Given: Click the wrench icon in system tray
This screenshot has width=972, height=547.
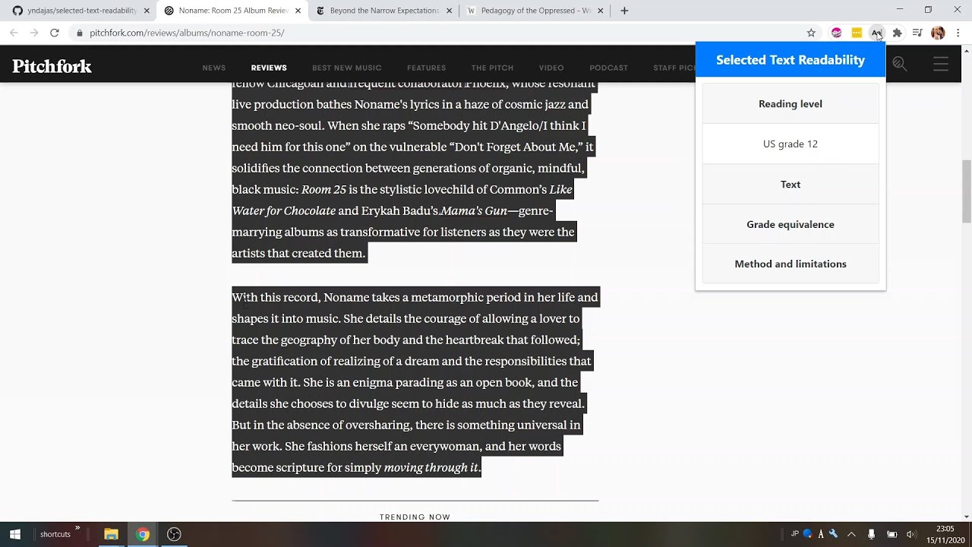Looking at the screenshot, I should tap(833, 534).
